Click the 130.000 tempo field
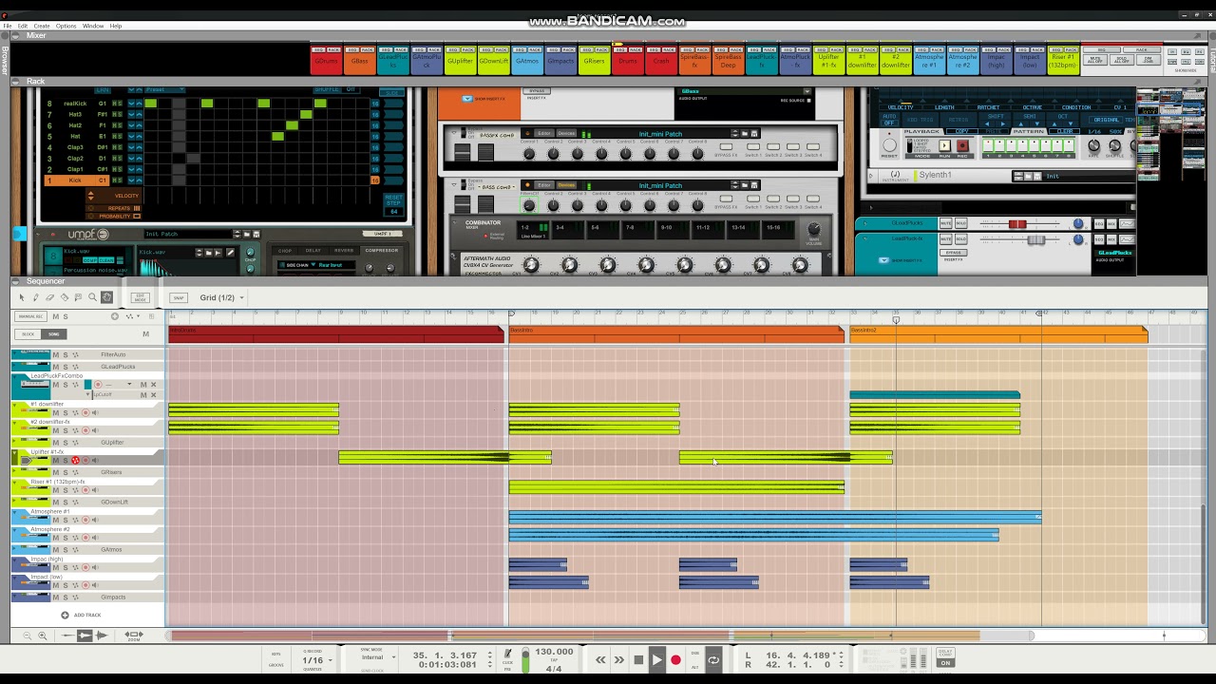 (x=554, y=652)
